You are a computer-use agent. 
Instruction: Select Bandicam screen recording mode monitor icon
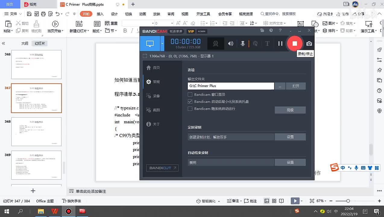click(150, 44)
